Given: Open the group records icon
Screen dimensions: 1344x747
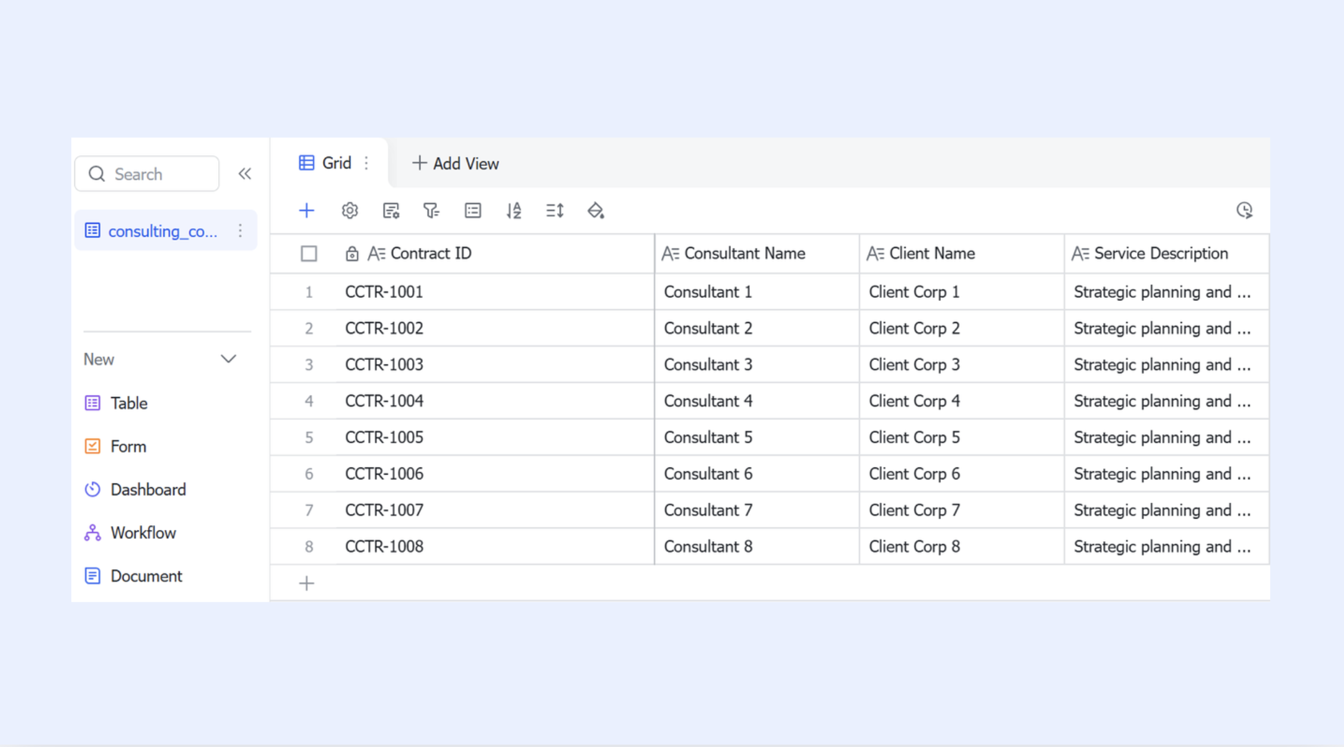Looking at the screenshot, I should 473,211.
